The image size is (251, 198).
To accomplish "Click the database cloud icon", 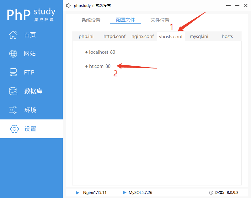I will tap(13, 91).
